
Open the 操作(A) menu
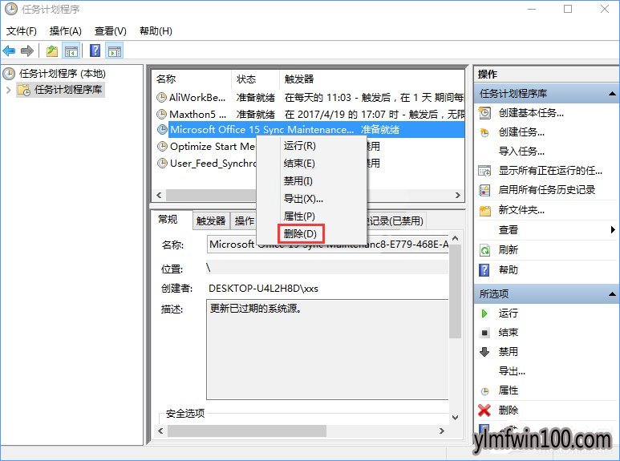pos(66,30)
